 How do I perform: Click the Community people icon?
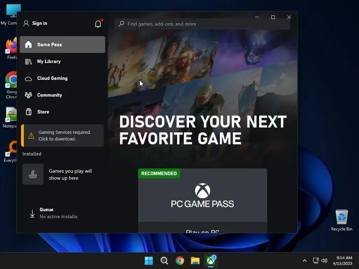click(x=28, y=95)
